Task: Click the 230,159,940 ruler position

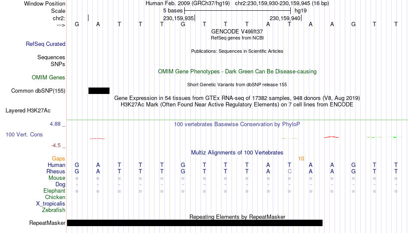Action: point(285,18)
